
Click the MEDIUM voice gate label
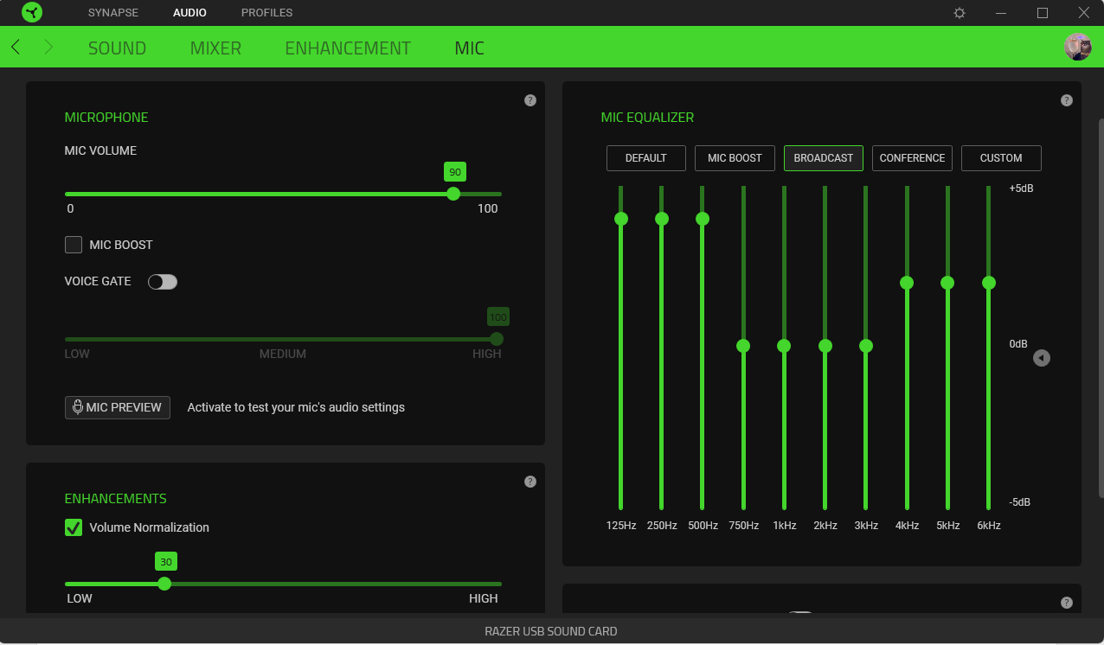coord(283,354)
